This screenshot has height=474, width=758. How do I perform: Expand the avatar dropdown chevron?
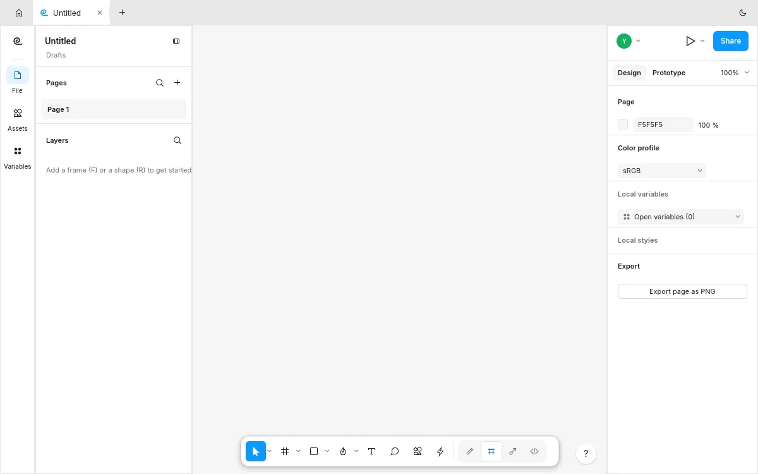coord(638,41)
